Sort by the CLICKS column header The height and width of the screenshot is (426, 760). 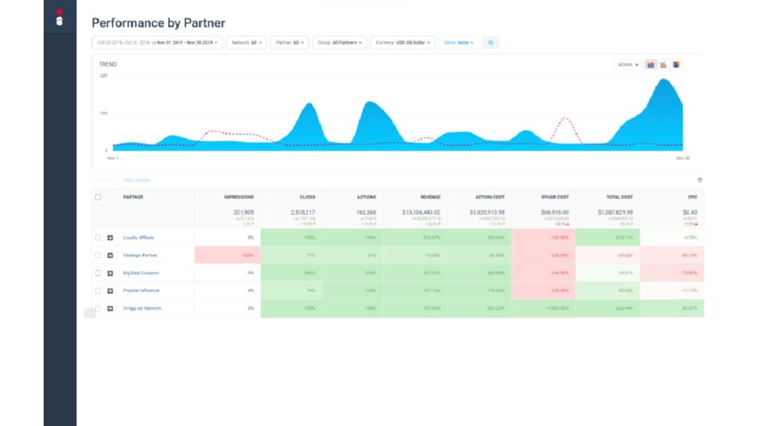[307, 197]
